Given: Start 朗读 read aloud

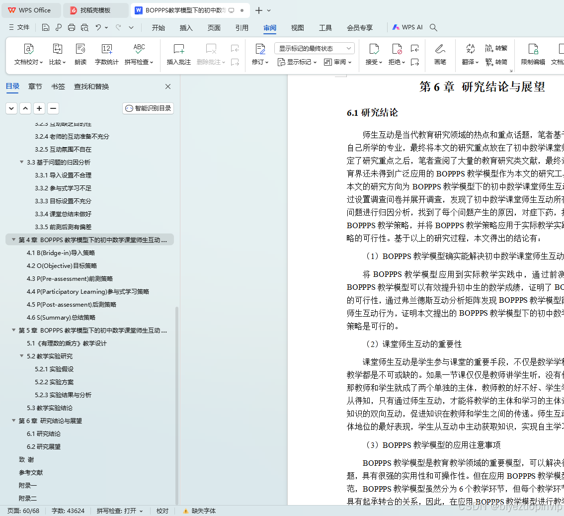Looking at the screenshot, I should [x=81, y=54].
